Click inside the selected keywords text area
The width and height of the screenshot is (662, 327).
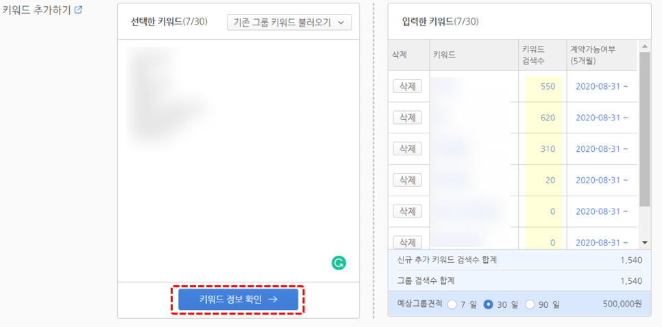[x=238, y=161]
